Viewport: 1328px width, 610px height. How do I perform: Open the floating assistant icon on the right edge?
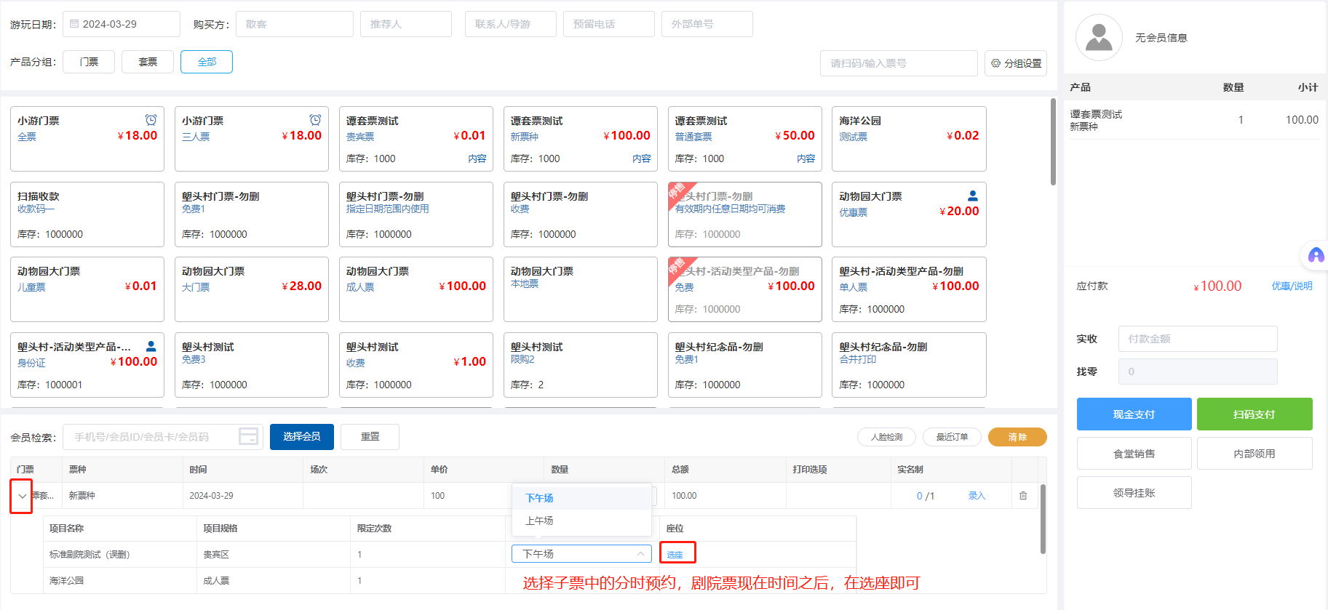1316,255
